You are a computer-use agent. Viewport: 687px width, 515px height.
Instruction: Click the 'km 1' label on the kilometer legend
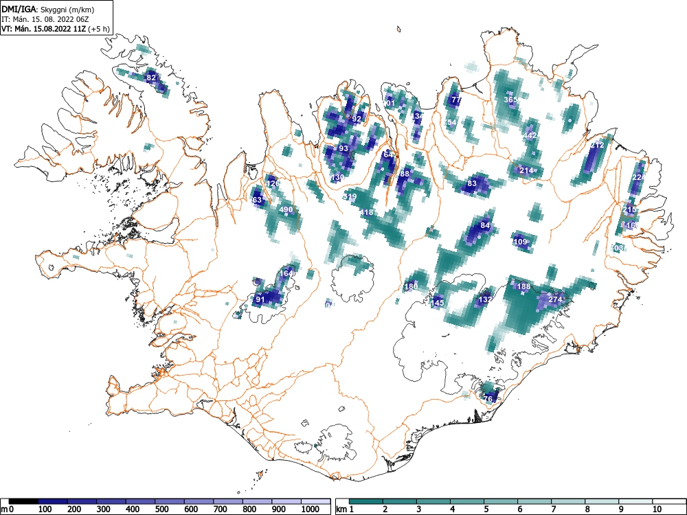click(346, 509)
